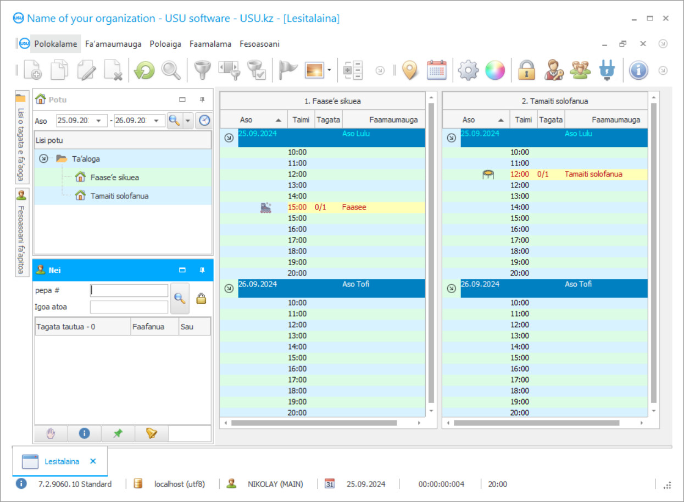684x502 pixels.
Task: Open the dropdown arrow beside picture icon
Action: coord(329,70)
